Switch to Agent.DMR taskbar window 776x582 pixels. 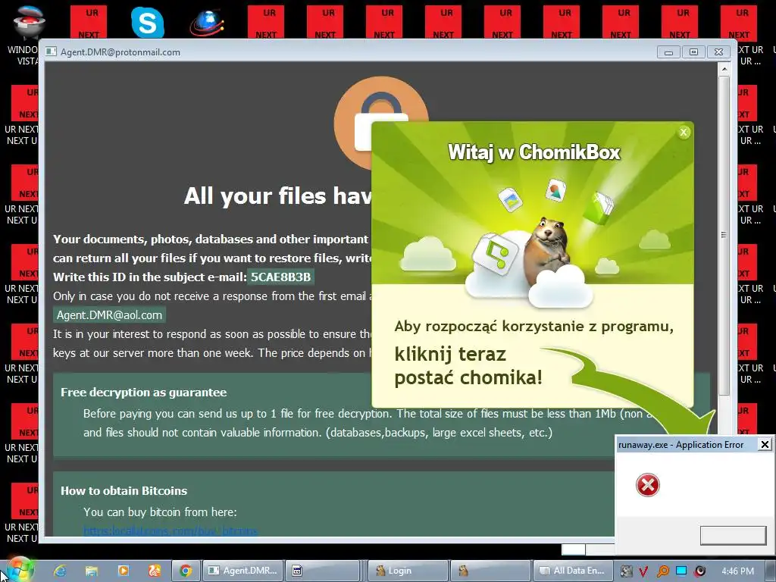pyautogui.click(x=244, y=571)
